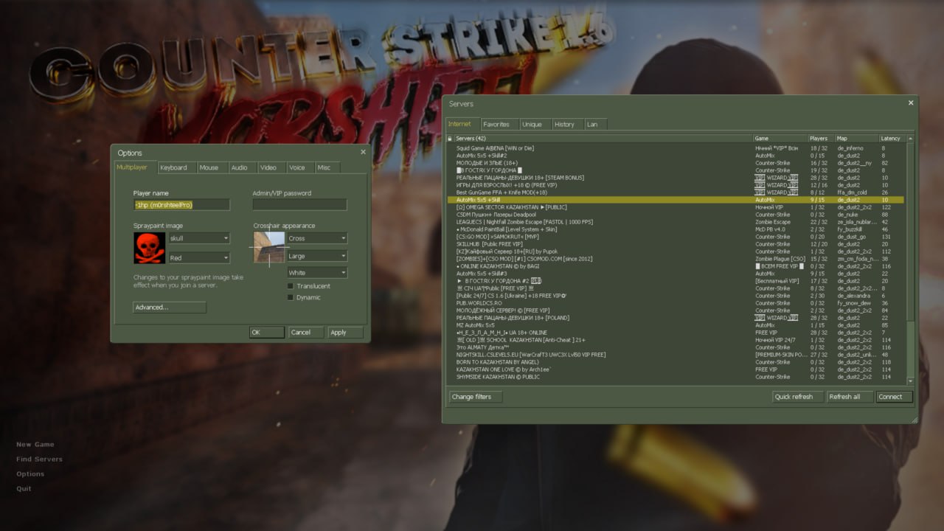944x531 pixels.
Task: Click the red skull spraypaint preview
Action: pos(149,248)
